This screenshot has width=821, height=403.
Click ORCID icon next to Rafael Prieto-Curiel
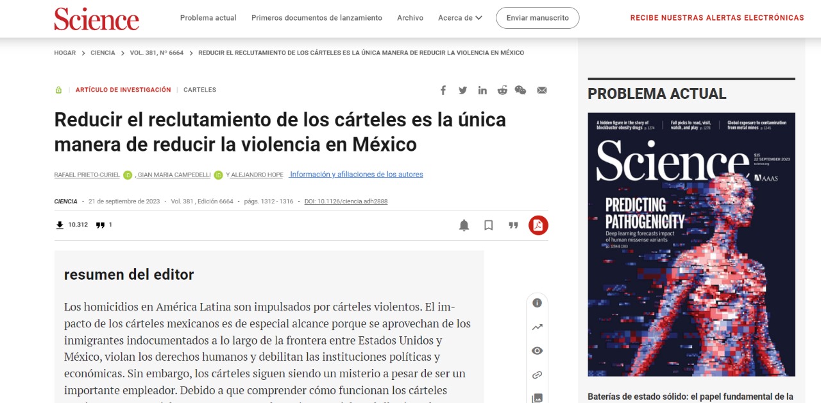128,175
